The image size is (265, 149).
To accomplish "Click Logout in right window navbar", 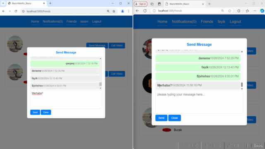I will (x=235, y=22).
